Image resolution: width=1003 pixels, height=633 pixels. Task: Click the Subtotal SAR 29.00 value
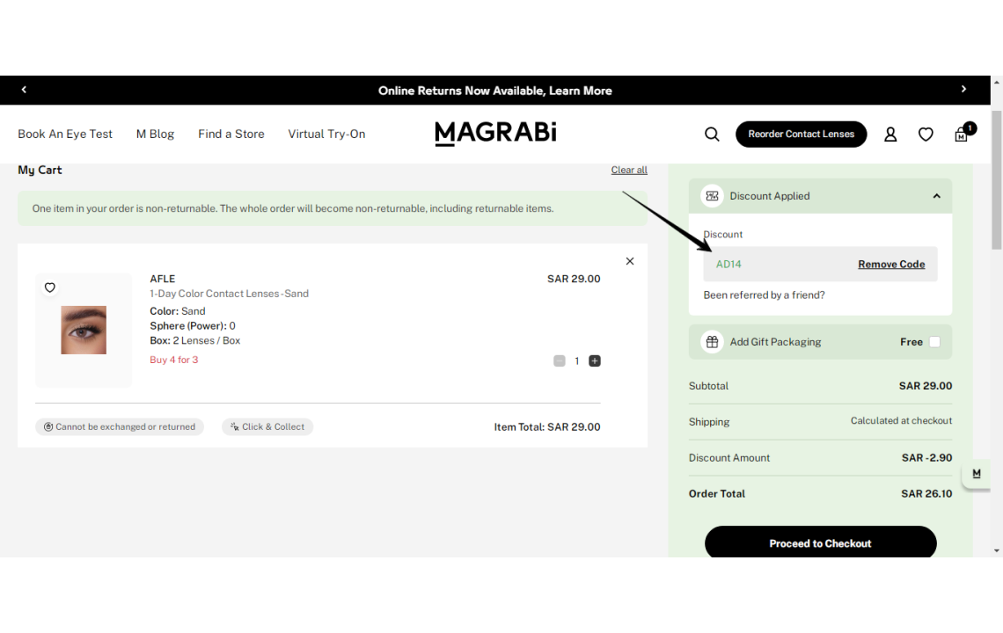tap(926, 386)
